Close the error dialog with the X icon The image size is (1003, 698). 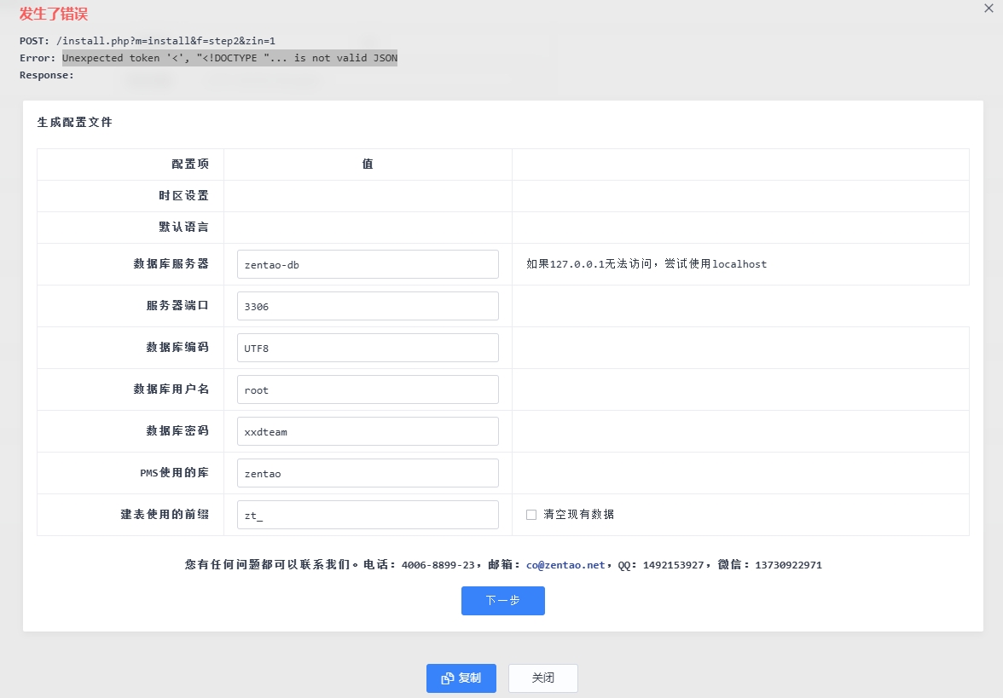point(988,9)
